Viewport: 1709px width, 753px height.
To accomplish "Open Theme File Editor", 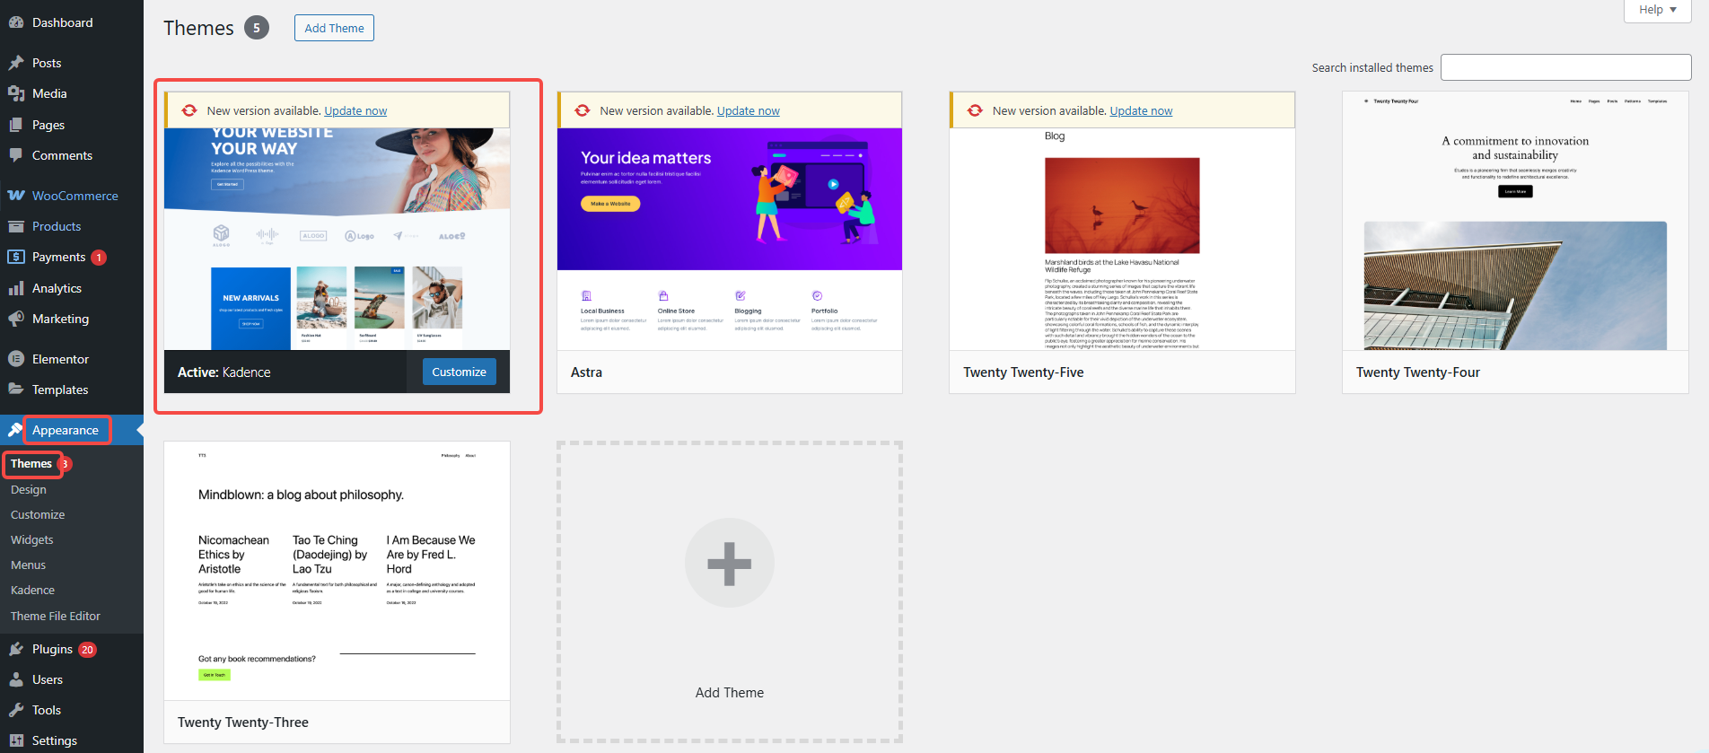I will tap(56, 616).
